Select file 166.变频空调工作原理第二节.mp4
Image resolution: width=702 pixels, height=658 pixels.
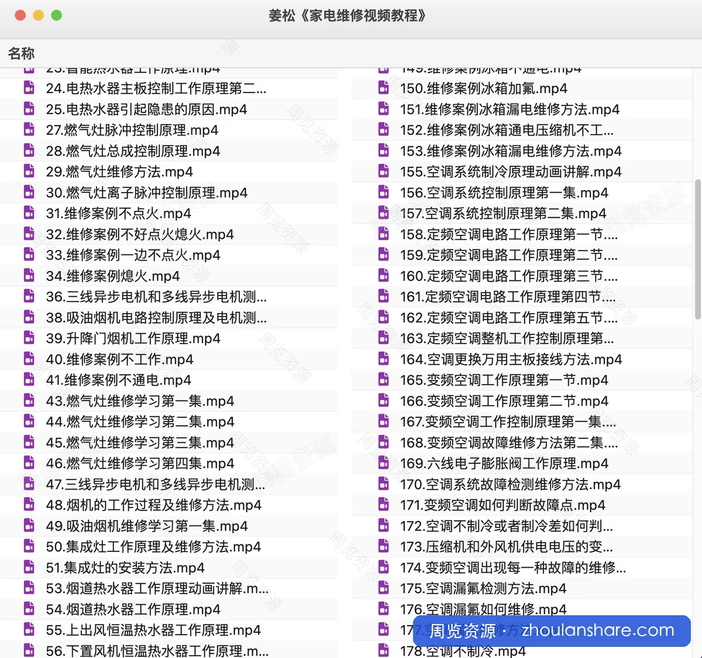[x=504, y=401]
